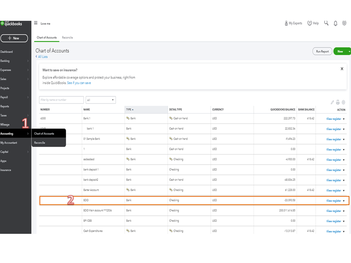Open the dropdown arrow beside New button
This screenshot has width=351, height=263.
pyautogui.click(x=349, y=52)
